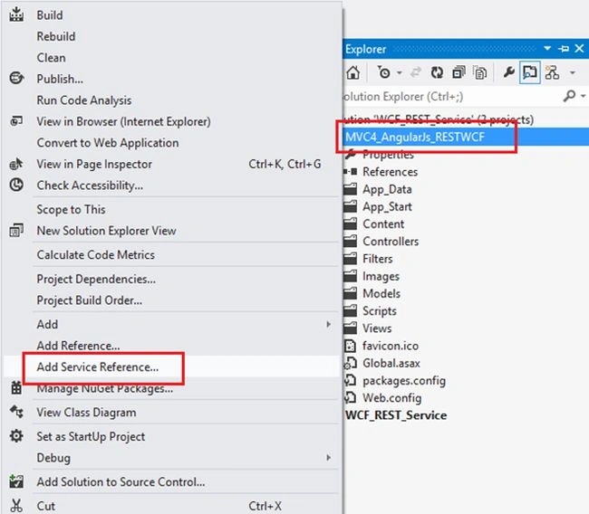
Task: Click the Refresh icon in Solution Explorer
Action: coord(437,72)
